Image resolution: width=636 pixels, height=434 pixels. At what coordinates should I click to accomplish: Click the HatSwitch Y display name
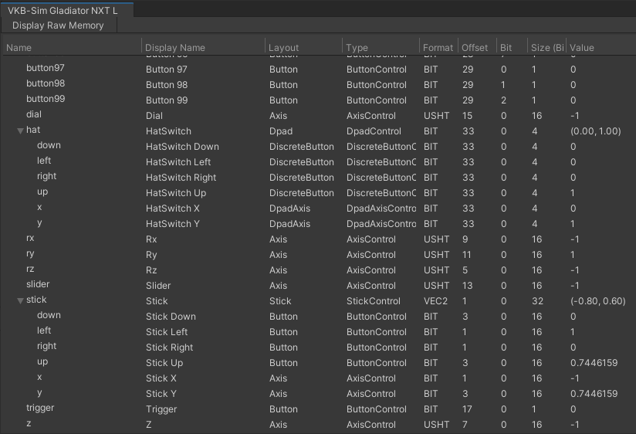(x=172, y=224)
